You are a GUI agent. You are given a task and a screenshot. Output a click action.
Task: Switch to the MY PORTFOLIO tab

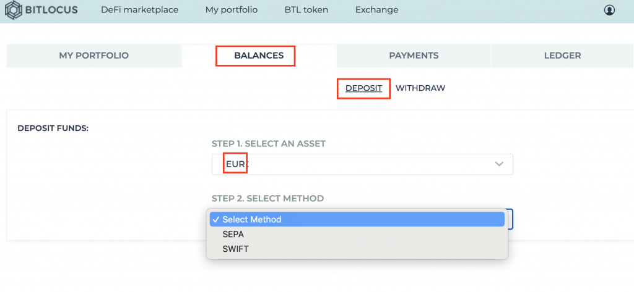coord(94,56)
